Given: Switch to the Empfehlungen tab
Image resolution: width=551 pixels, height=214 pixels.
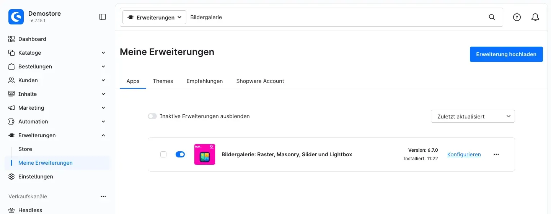Looking at the screenshot, I should (x=205, y=81).
